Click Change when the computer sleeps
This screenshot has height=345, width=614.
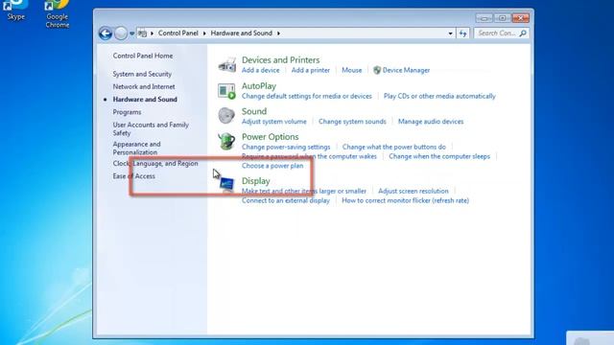tap(439, 156)
